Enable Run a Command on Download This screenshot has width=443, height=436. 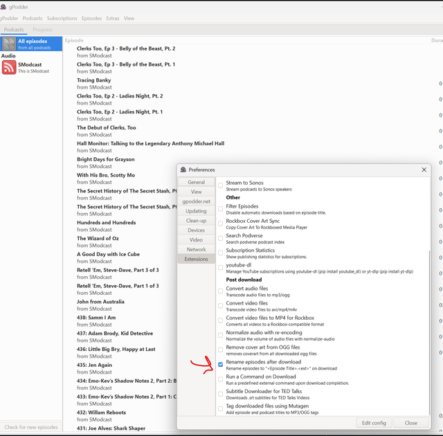click(220, 379)
